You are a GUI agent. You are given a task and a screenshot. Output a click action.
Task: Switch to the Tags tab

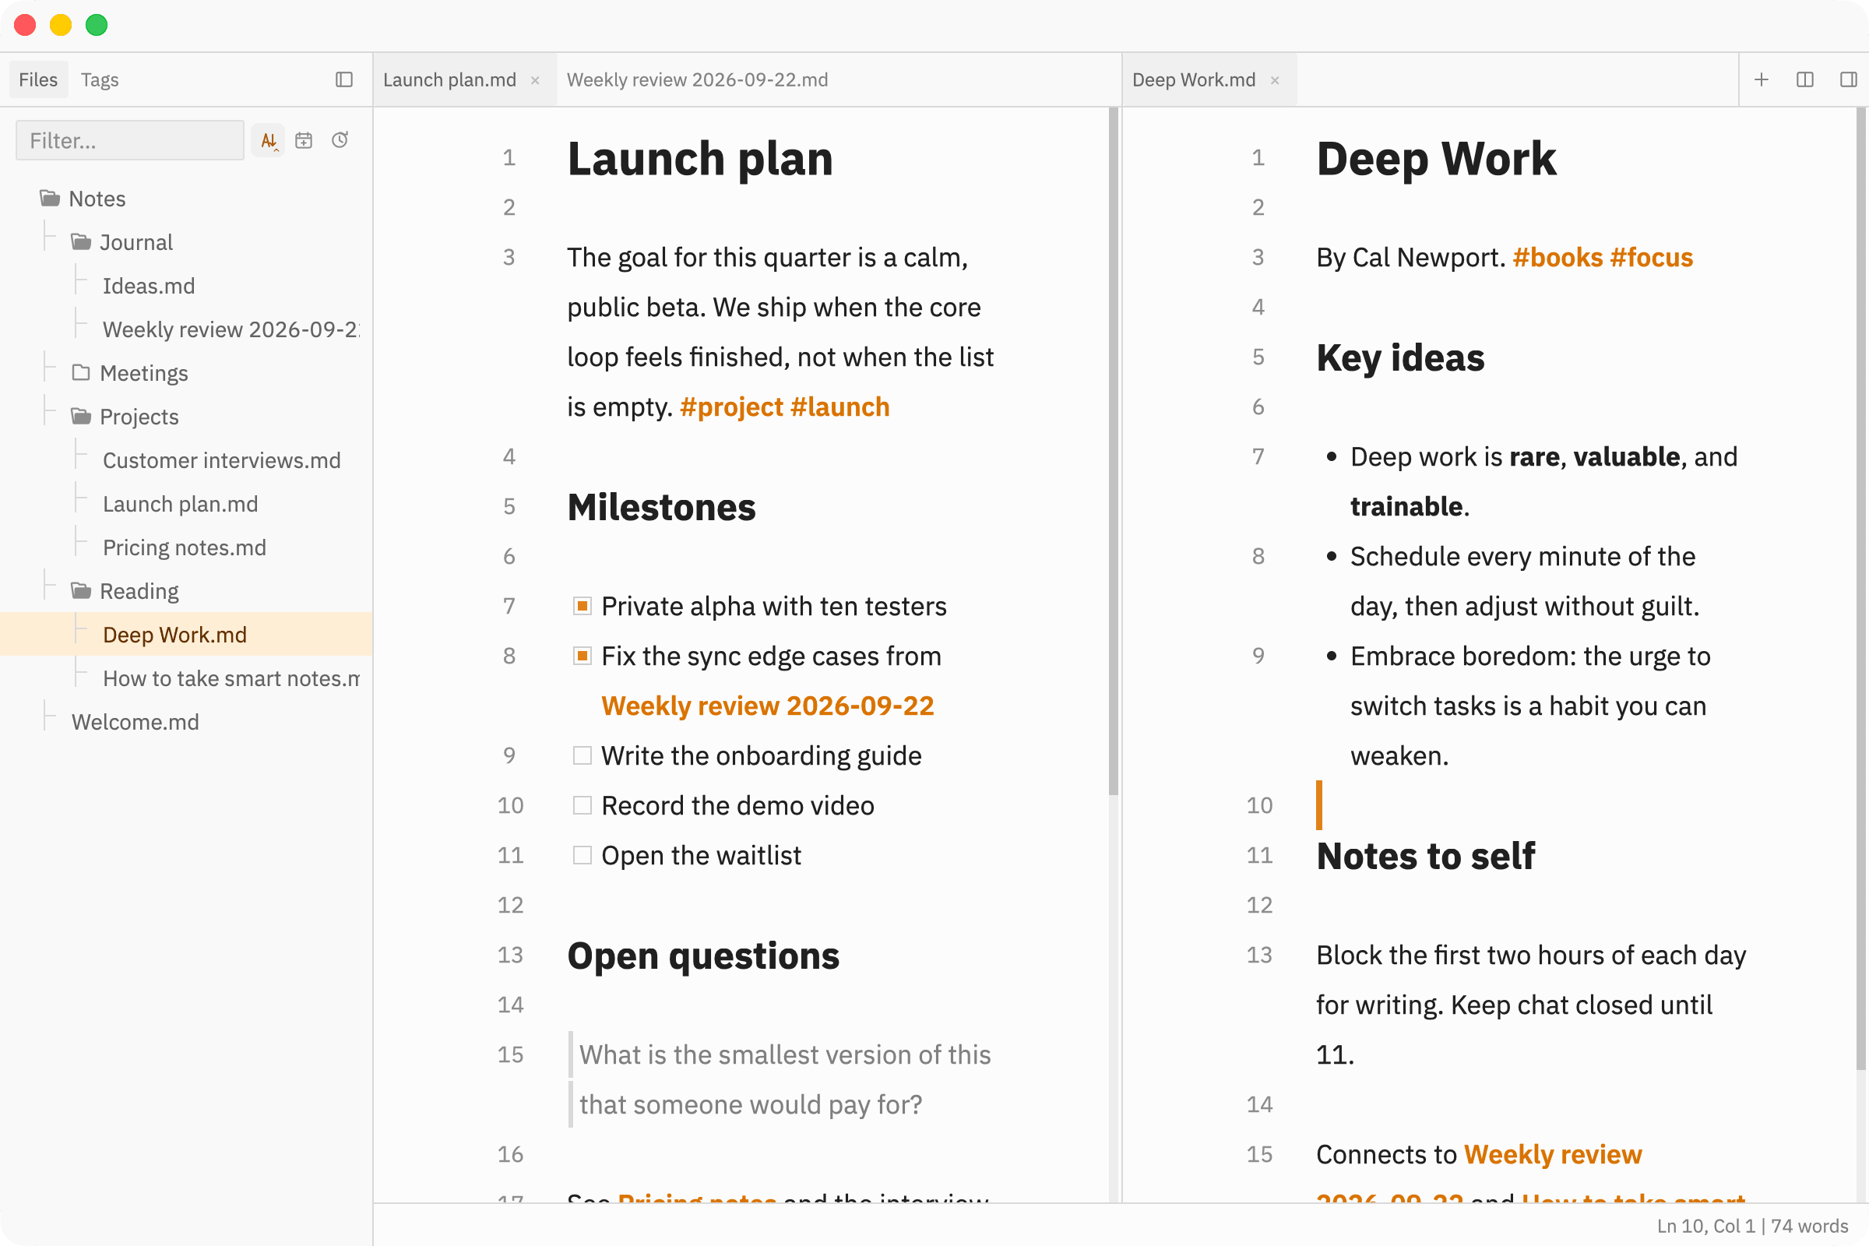[x=100, y=79]
